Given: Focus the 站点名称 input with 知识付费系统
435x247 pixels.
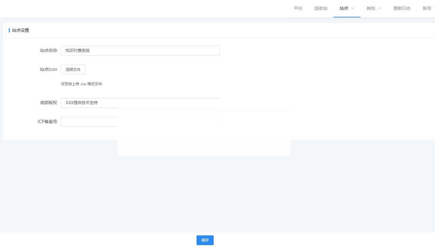Looking at the screenshot, I should pos(140,51).
